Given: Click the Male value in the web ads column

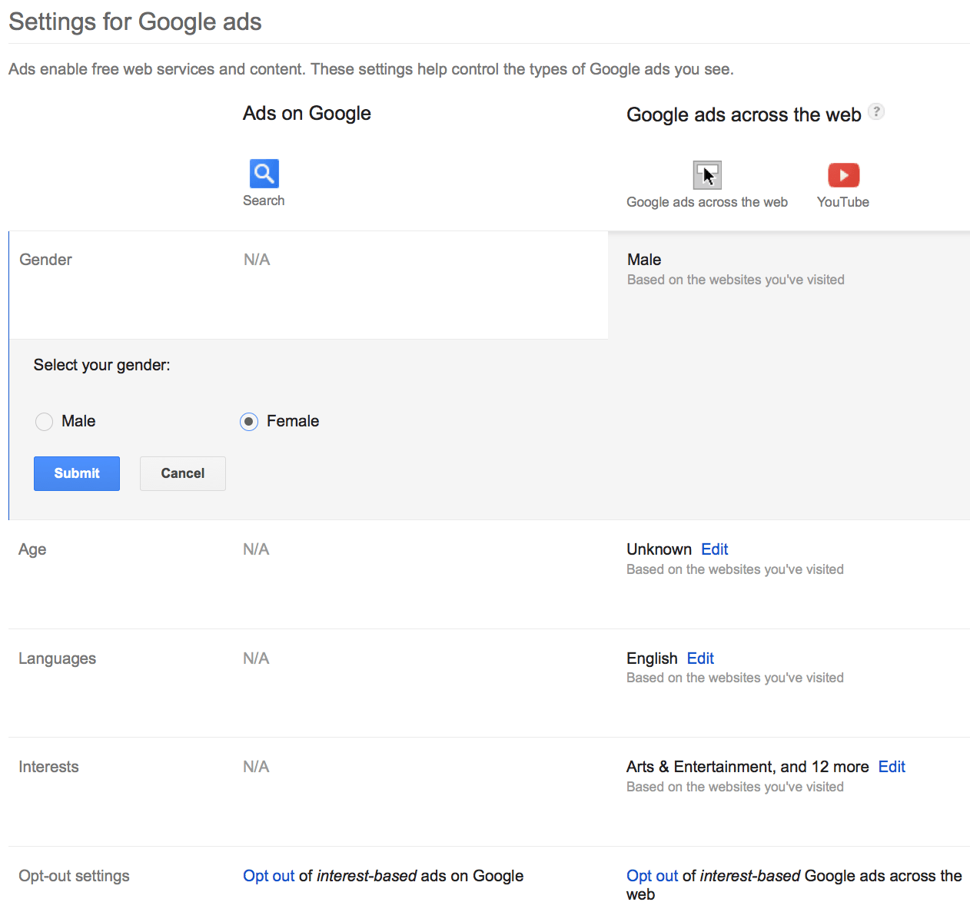Looking at the screenshot, I should [x=644, y=260].
